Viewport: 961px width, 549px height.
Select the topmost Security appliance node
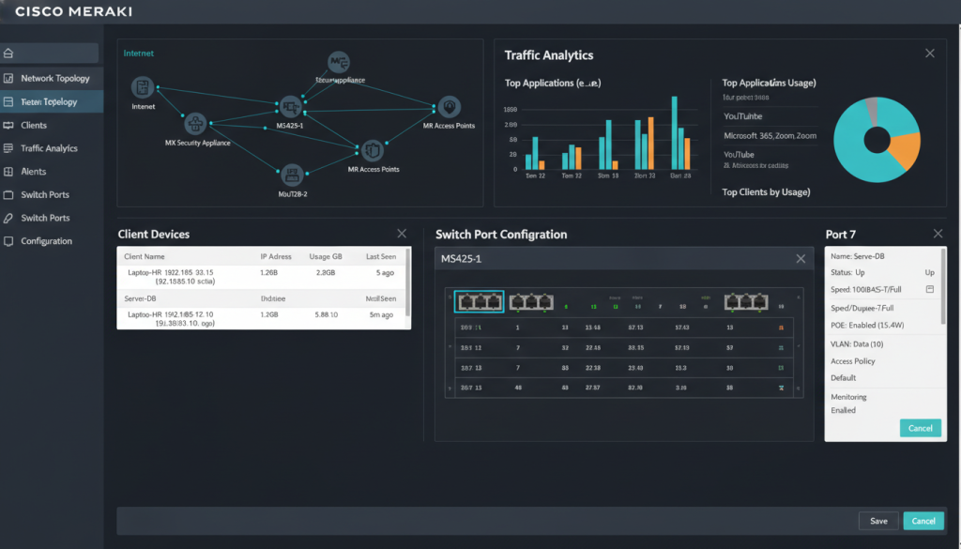point(338,62)
